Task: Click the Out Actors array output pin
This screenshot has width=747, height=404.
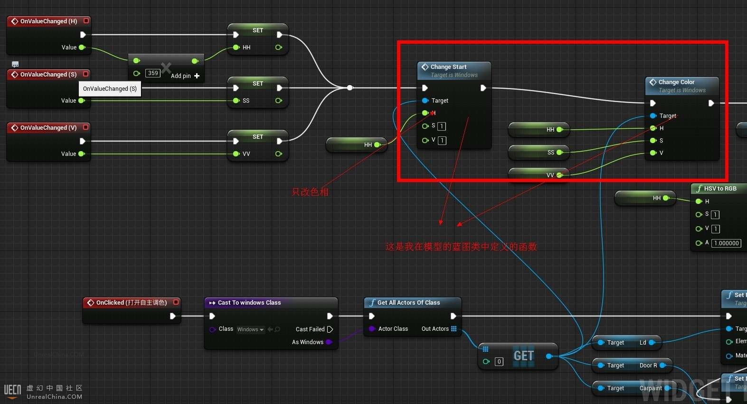Action: click(x=454, y=329)
